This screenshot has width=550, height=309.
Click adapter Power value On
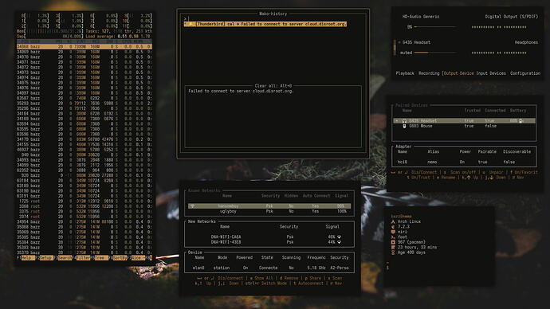click(x=462, y=162)
